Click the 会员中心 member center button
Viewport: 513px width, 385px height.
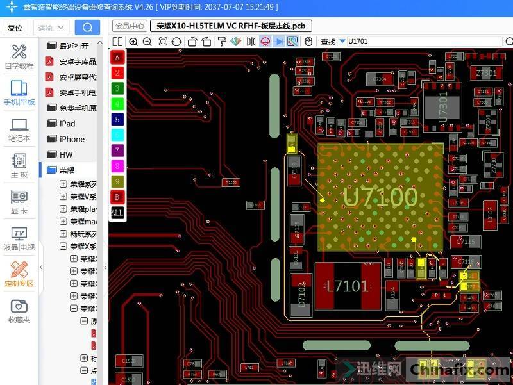click(x=128, y=26)
